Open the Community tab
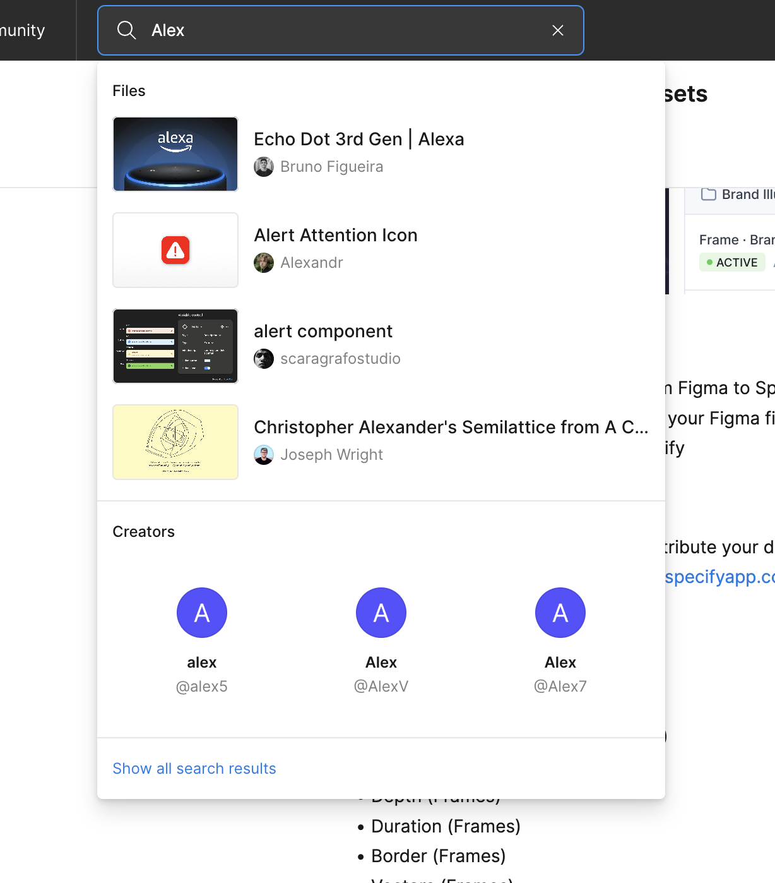Screen dimensions: 775x883 pyautogui.click(x=23, y=30)
